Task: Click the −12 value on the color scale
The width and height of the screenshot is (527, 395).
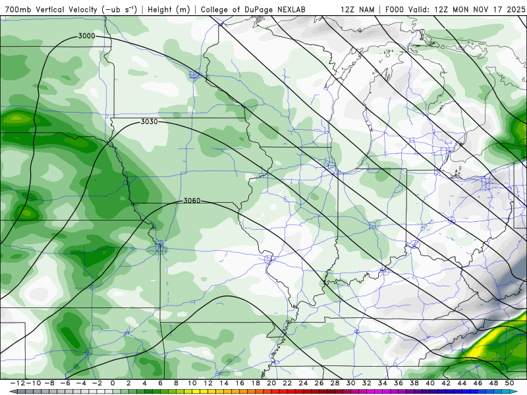Action: (18, 383)
